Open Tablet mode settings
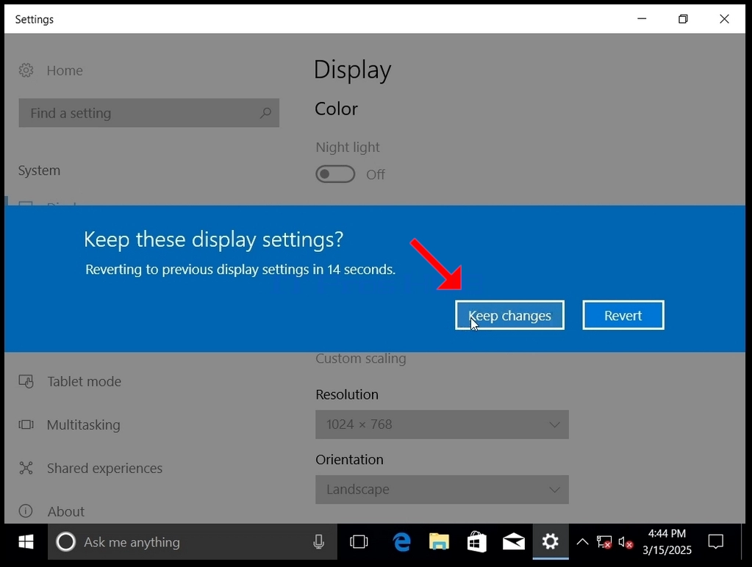 [x=84, y=381]
